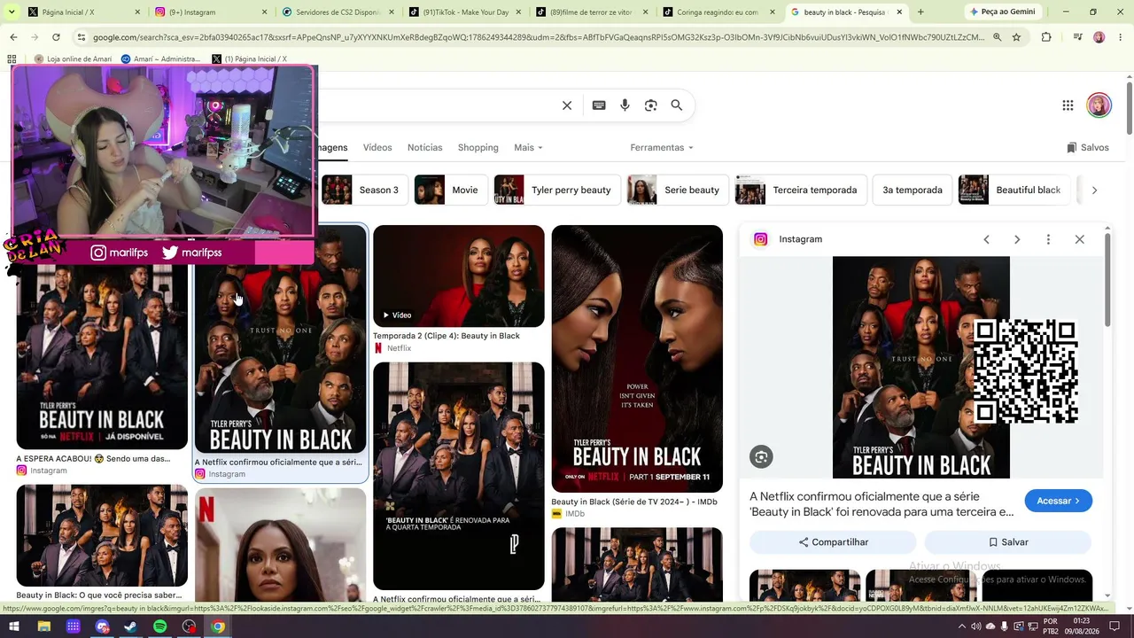
Task: Submit search with the magnifier icon
Action: click(x=677, y=105)
